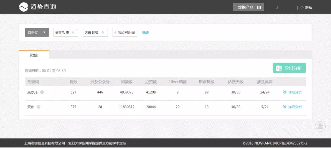The image size is (331, 148).
Task: Click the gear icon in 天佑 keyword box
Action: (x=103, y=32)
